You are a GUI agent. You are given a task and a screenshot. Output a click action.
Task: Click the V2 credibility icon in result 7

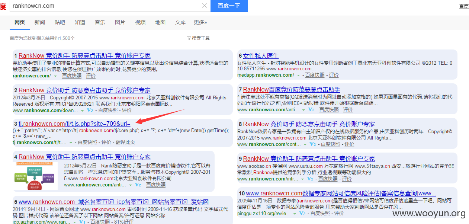pos(311,110)
